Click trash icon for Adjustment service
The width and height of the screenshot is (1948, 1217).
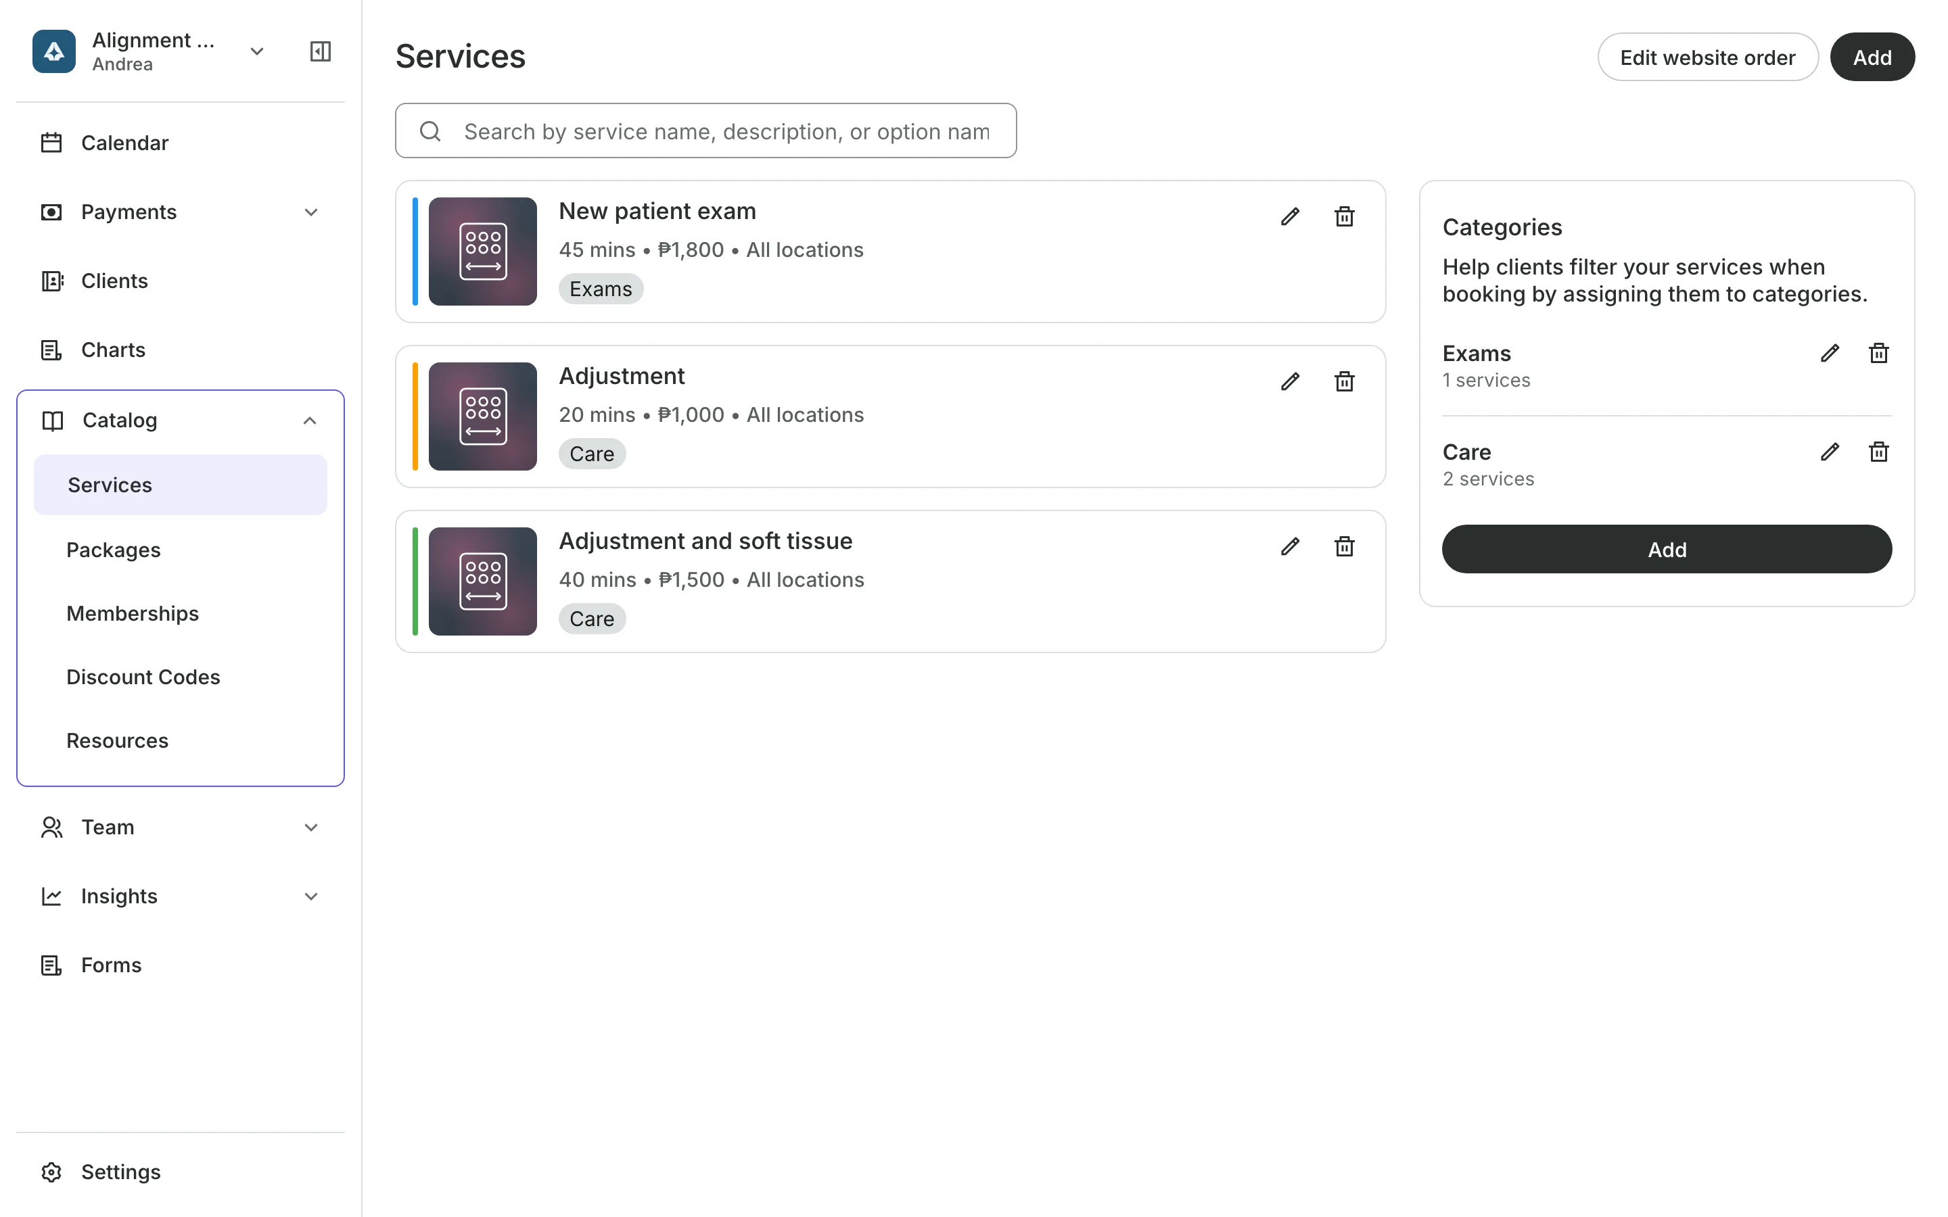(x=1344, y=381)
